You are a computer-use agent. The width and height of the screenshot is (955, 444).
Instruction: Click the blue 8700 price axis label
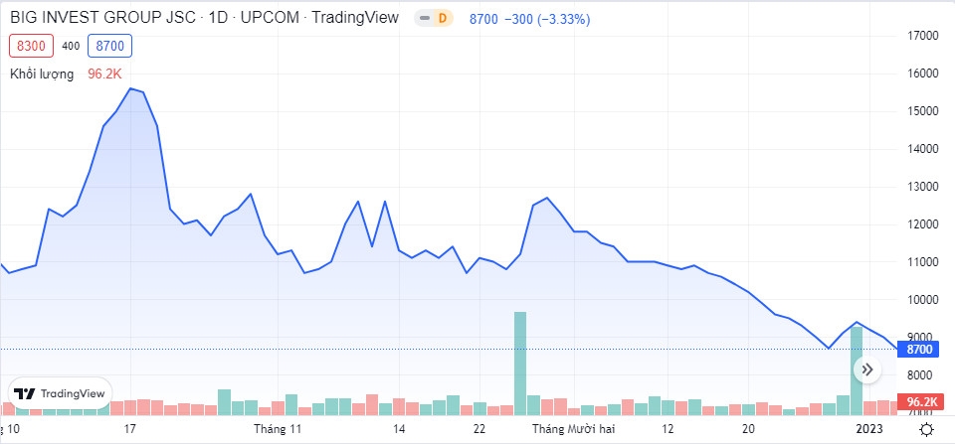918,349
